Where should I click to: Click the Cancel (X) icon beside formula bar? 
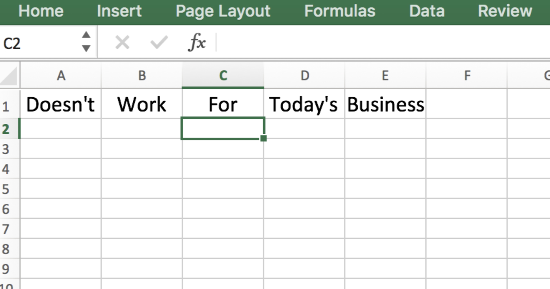[x=123, y=42]
